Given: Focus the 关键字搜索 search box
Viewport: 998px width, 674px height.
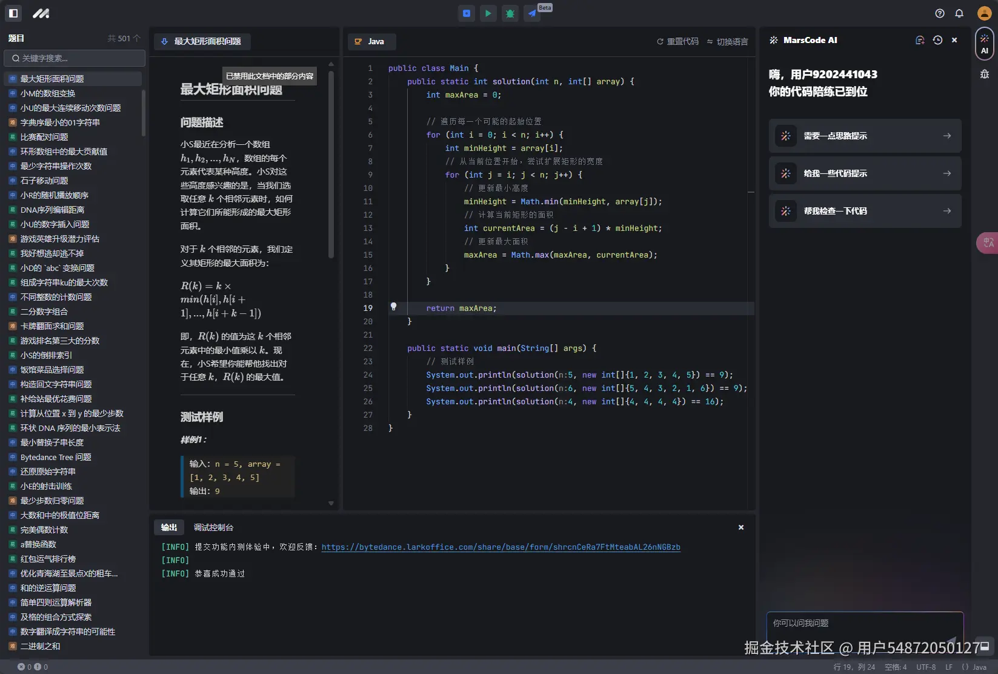Looking at the screenshot, I should click(x=75, y=58).
